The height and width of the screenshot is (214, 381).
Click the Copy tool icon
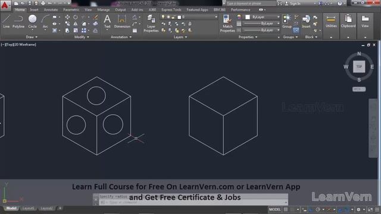tap(67, 24)
